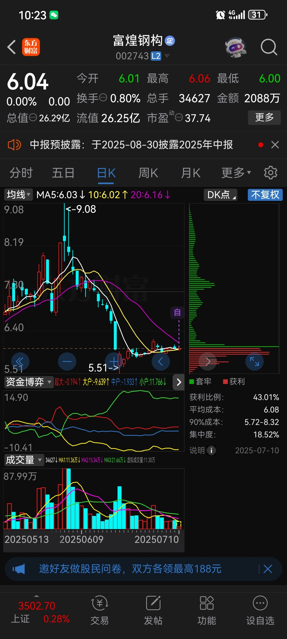
Task: Select the 日K tab
Action: 106,173
